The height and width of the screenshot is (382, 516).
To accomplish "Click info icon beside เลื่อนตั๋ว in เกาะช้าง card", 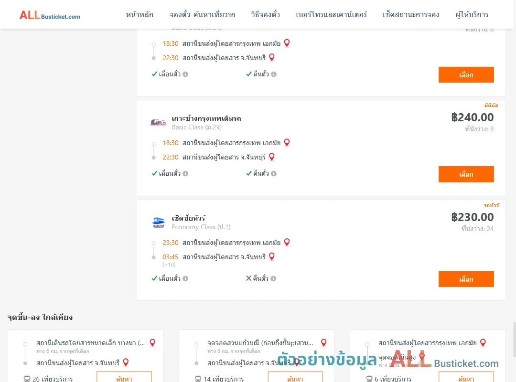I will click(185, 174).
